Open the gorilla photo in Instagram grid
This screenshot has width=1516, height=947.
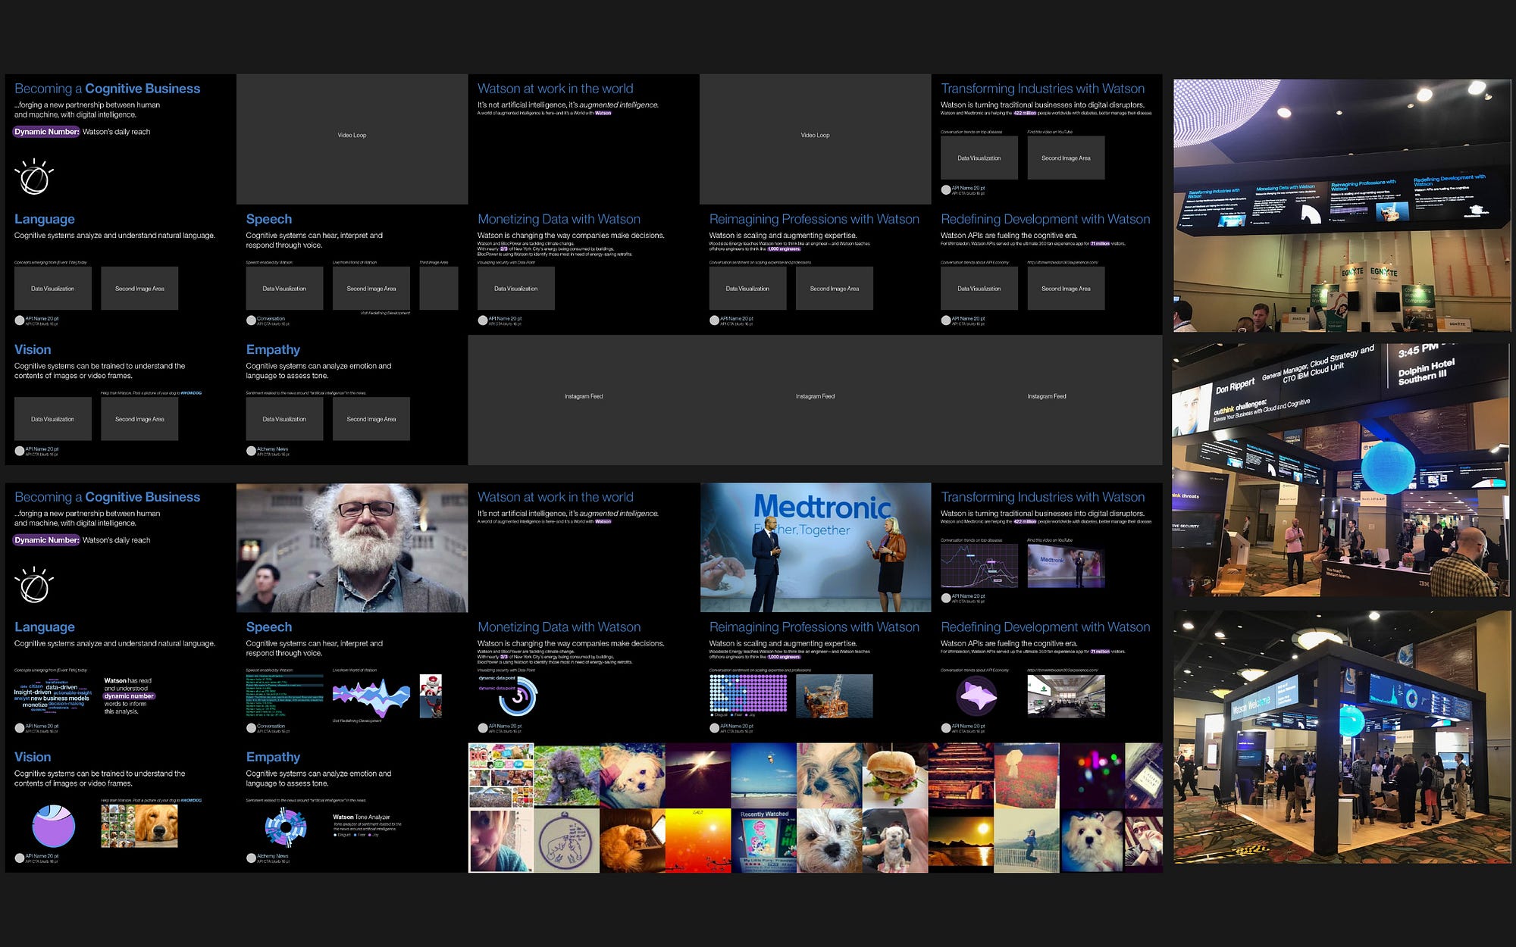click(x=567, y=775)
